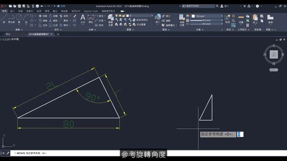Activate the Trim (修剪) tool
The width and height of the screenshot is (287, 161).
coord(64,16)
